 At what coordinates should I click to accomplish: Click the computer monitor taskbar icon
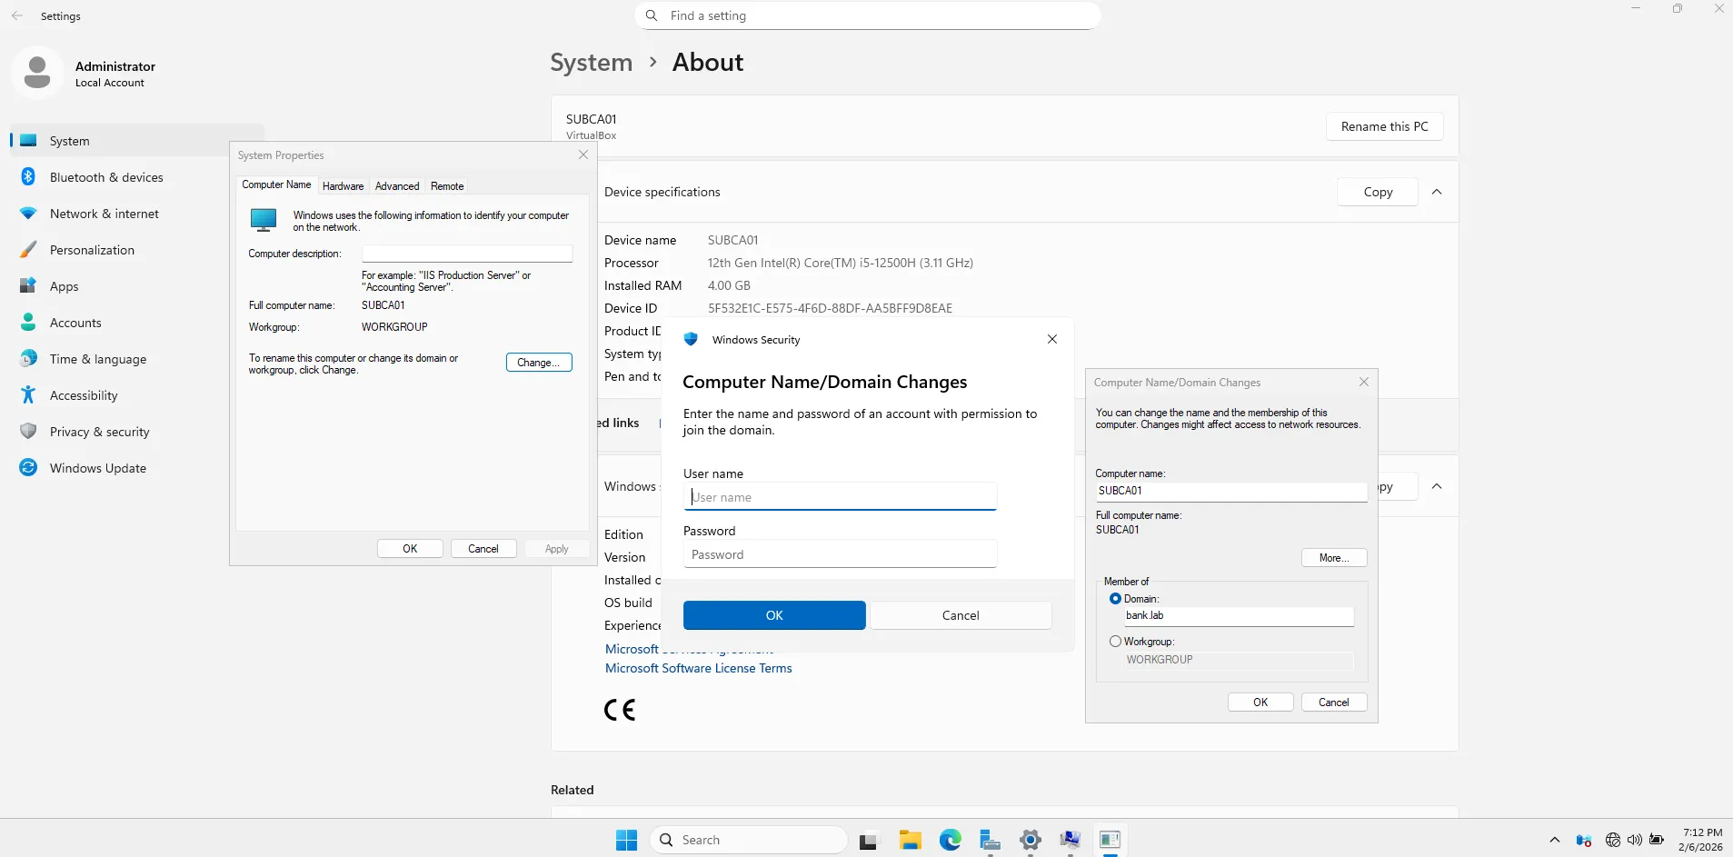1071,840
